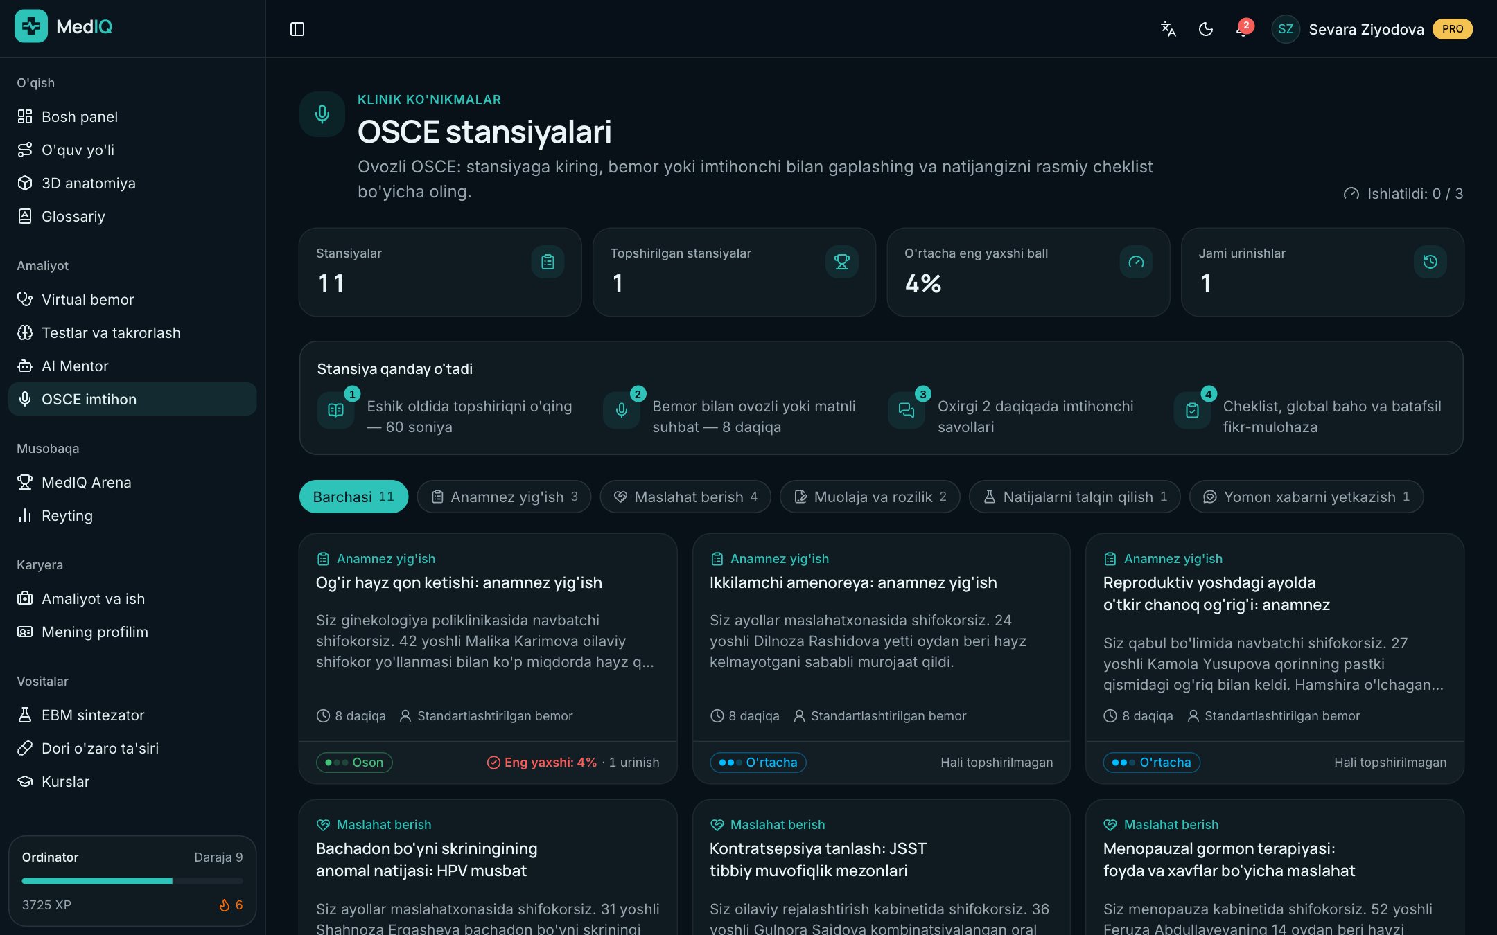Open MedIQ Arena
Screen dimensions: 1497x935
tap(132, 482)
